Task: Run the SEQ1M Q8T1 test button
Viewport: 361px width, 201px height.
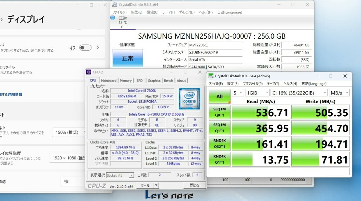Action: click(219, 112)
